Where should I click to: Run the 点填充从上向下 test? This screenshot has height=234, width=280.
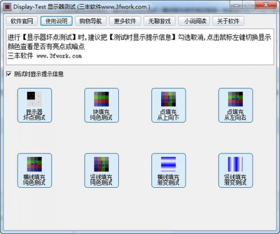(x=169, y=105)
